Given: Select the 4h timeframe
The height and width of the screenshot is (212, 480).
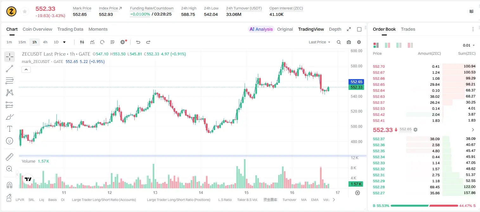Looking at the screenshot, I should pyautogui.click(x=45, y=42).
